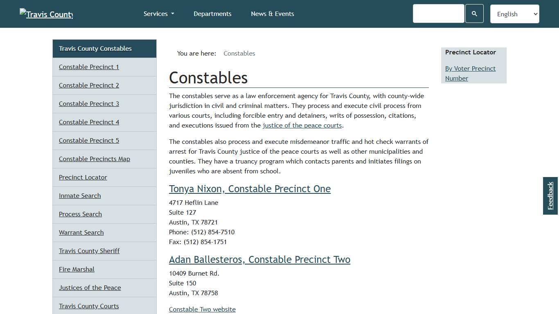Open the Constables breadcrumb link
Image resolution: width=559 pixels, height=314 pixels.
click(x=239, y=53)
